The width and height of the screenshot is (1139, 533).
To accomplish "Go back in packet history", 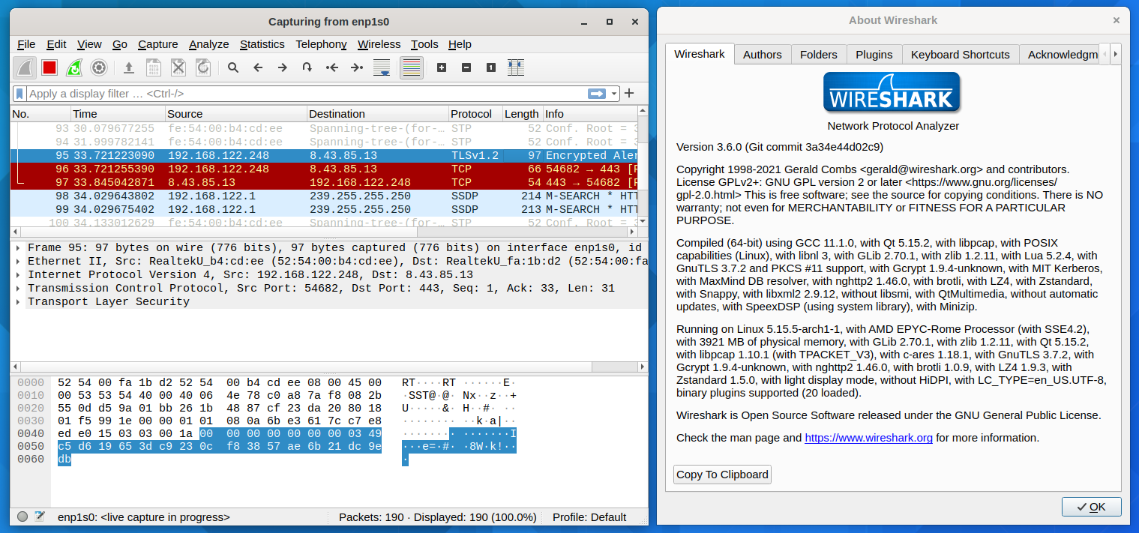I will [258, 67].
